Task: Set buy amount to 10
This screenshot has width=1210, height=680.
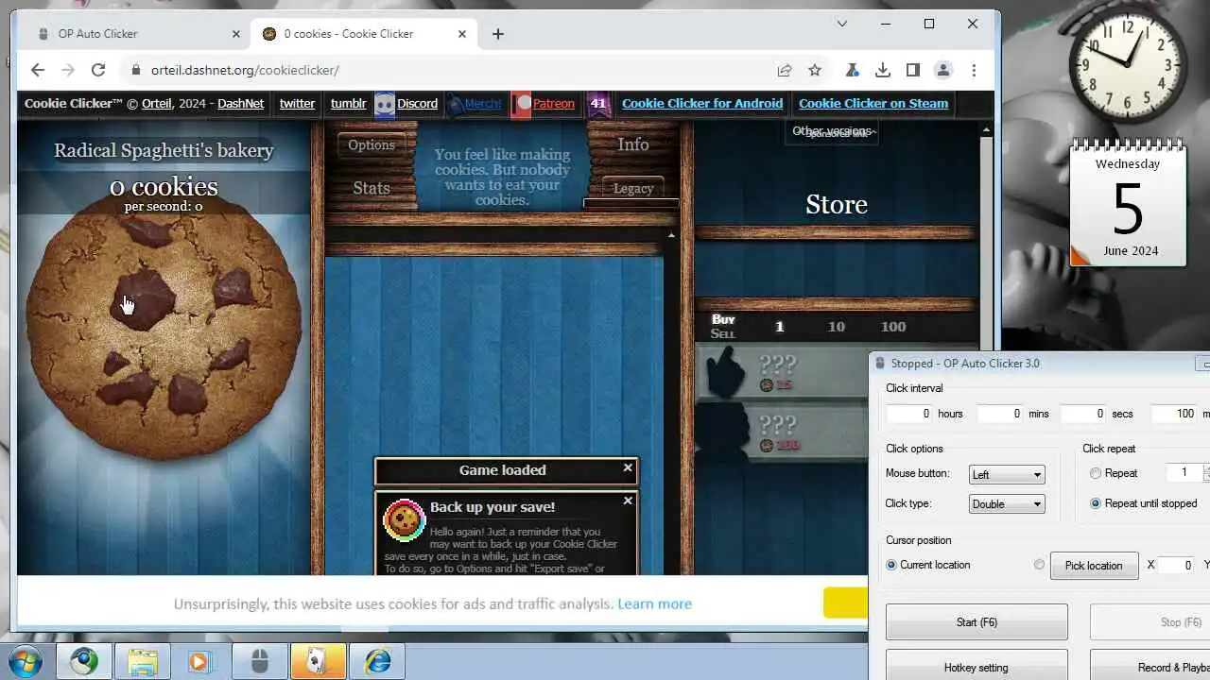Action: pos(837,327)
